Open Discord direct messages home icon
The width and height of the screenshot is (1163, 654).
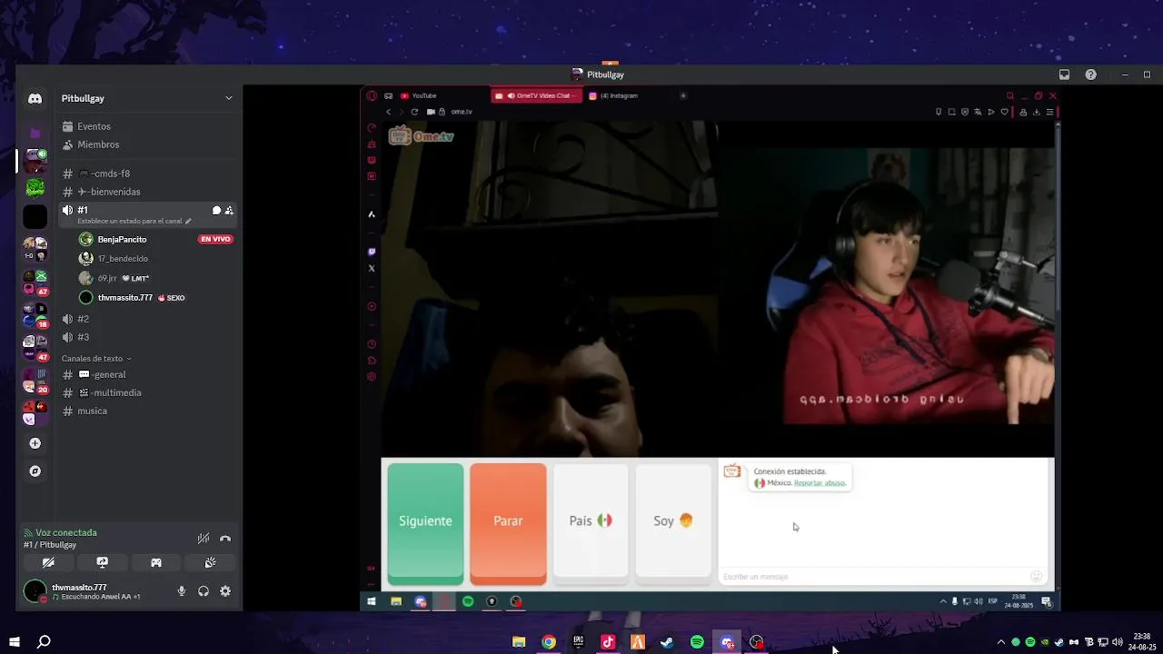tap(35, 98)
